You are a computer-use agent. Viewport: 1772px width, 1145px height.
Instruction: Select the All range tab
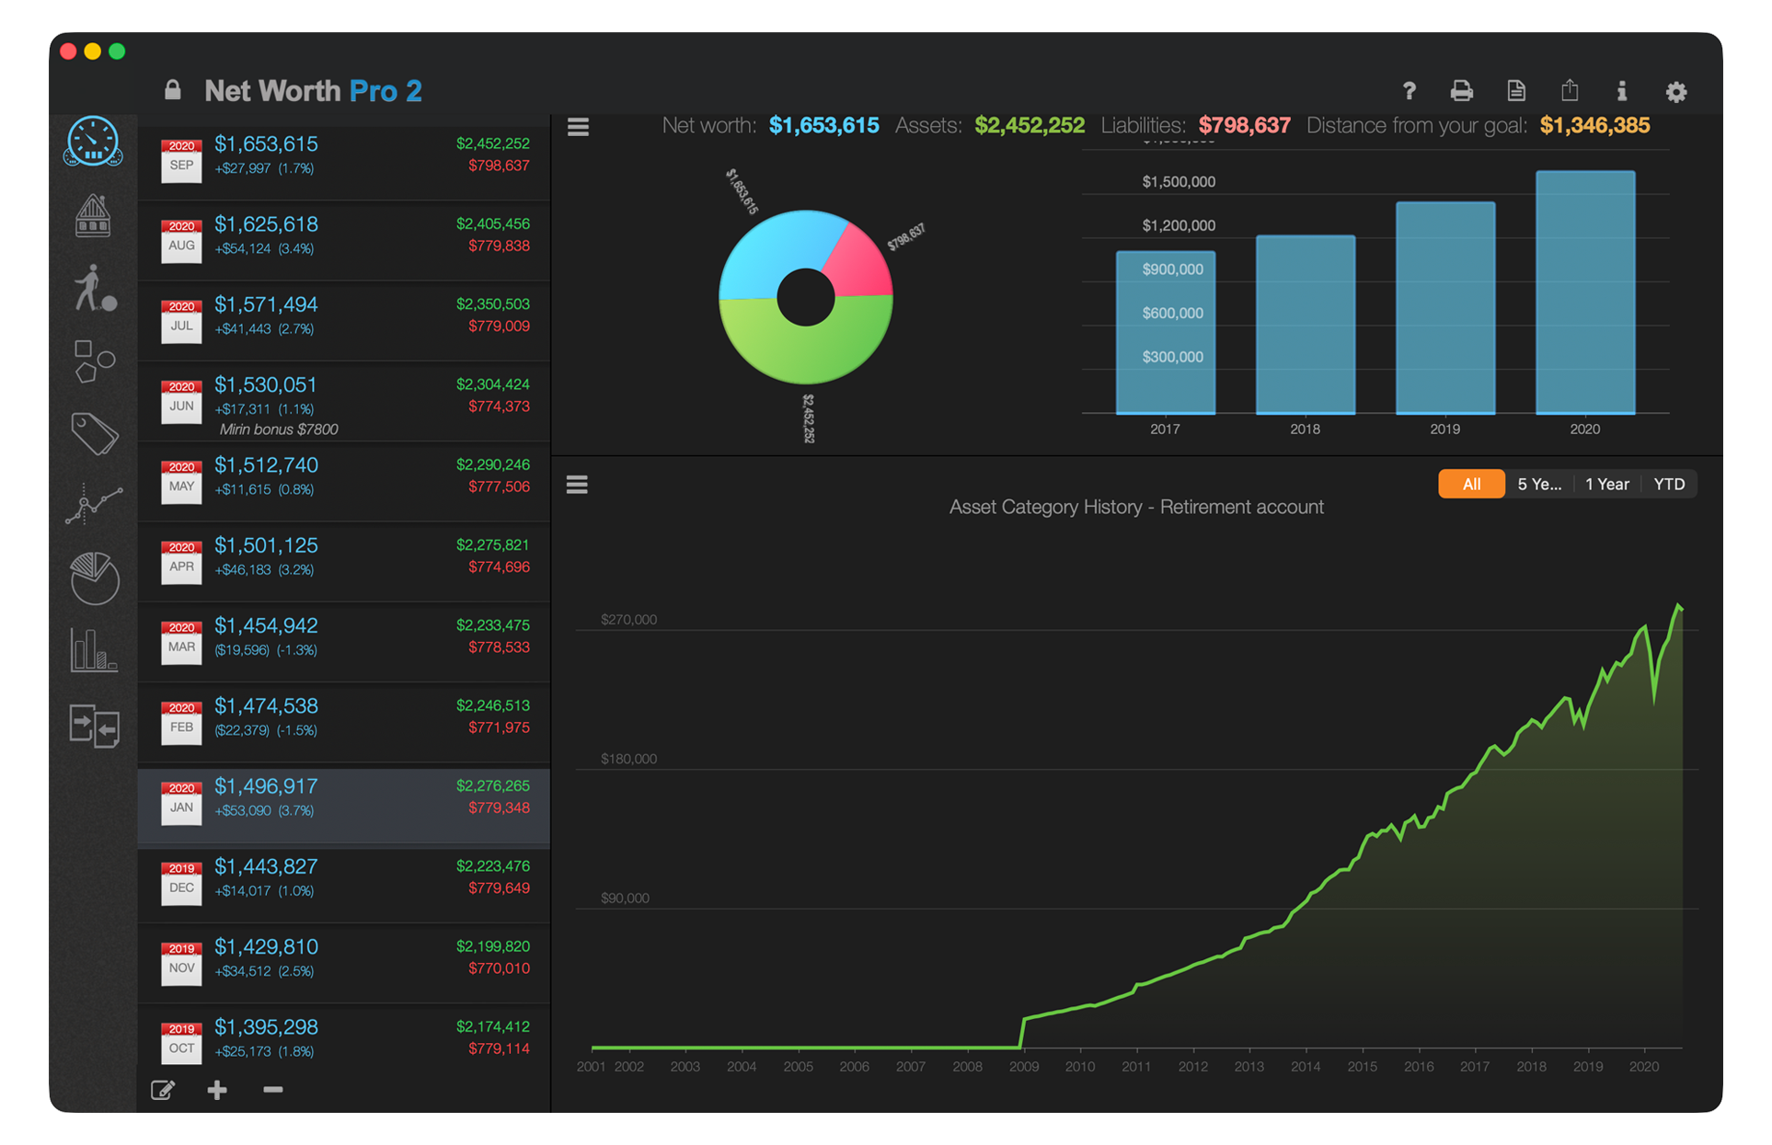click(1470, 483)
